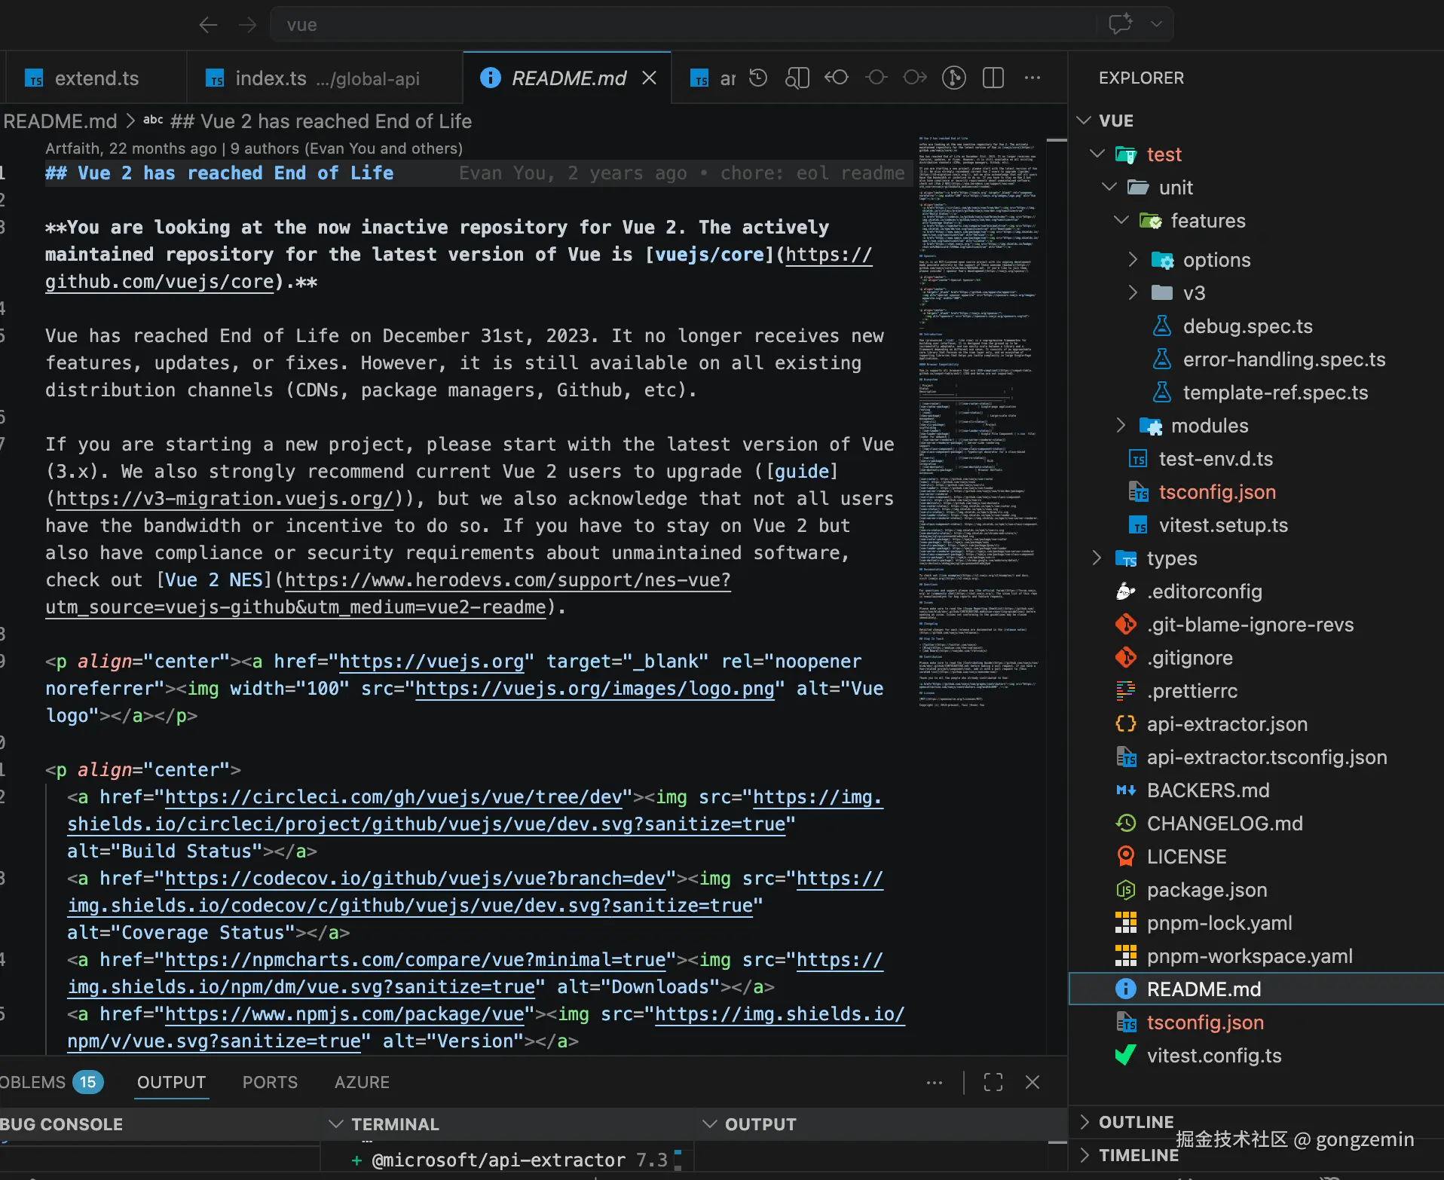Split the editor to the right

[x=993, y=78]
